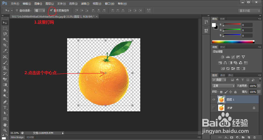The width and height of the screenshot is (263, 140).
Task: Close the document tab with x
Action: click(97, 16)
